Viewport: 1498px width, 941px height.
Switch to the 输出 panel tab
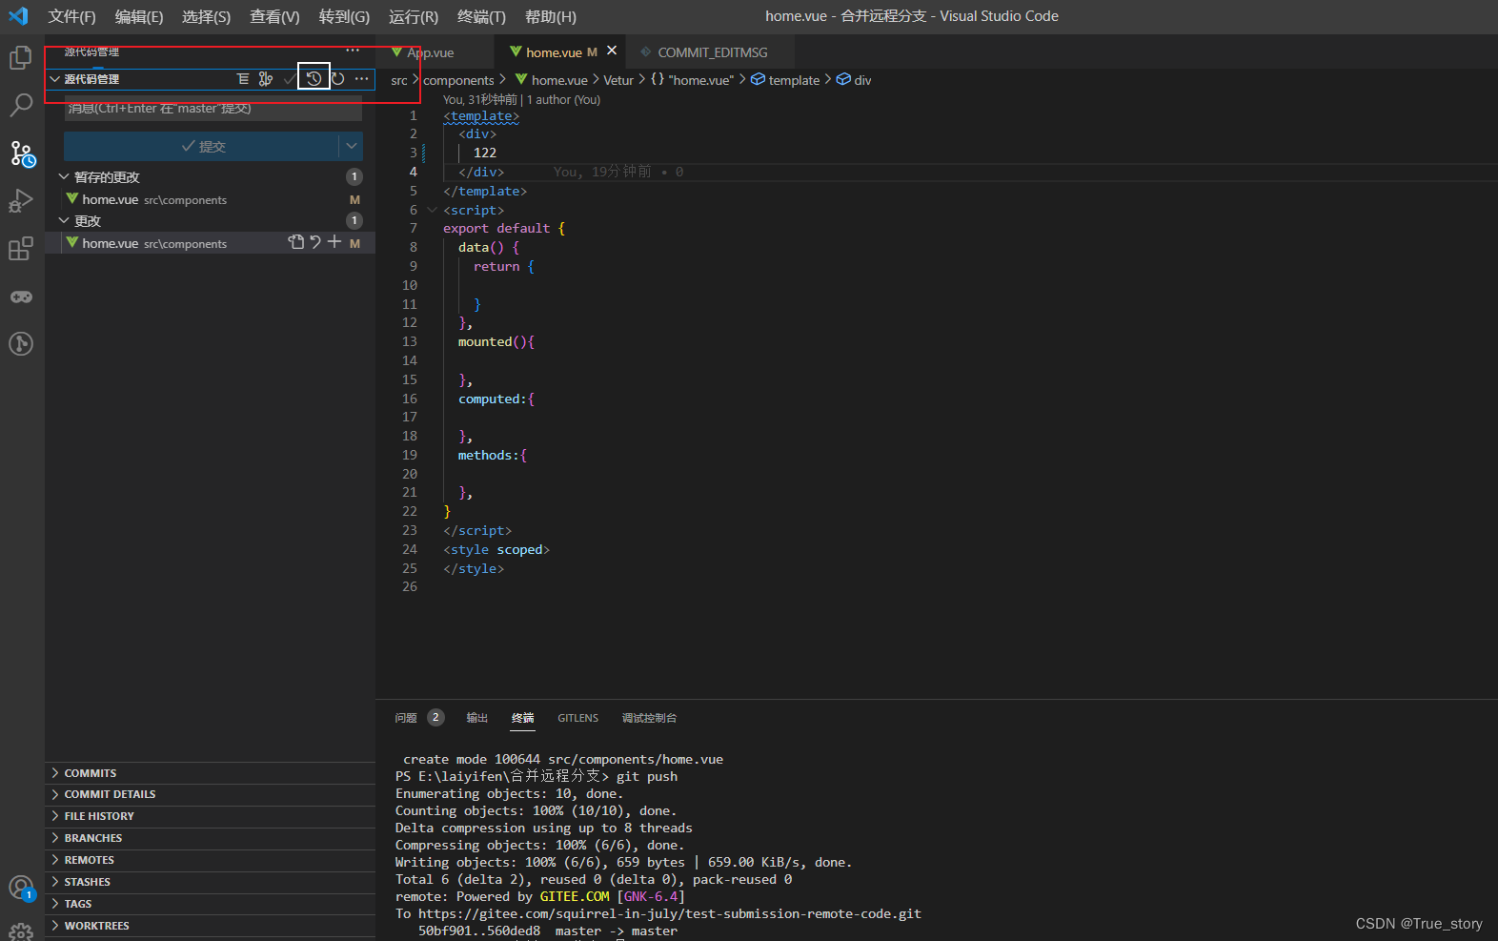pos(477,718)
